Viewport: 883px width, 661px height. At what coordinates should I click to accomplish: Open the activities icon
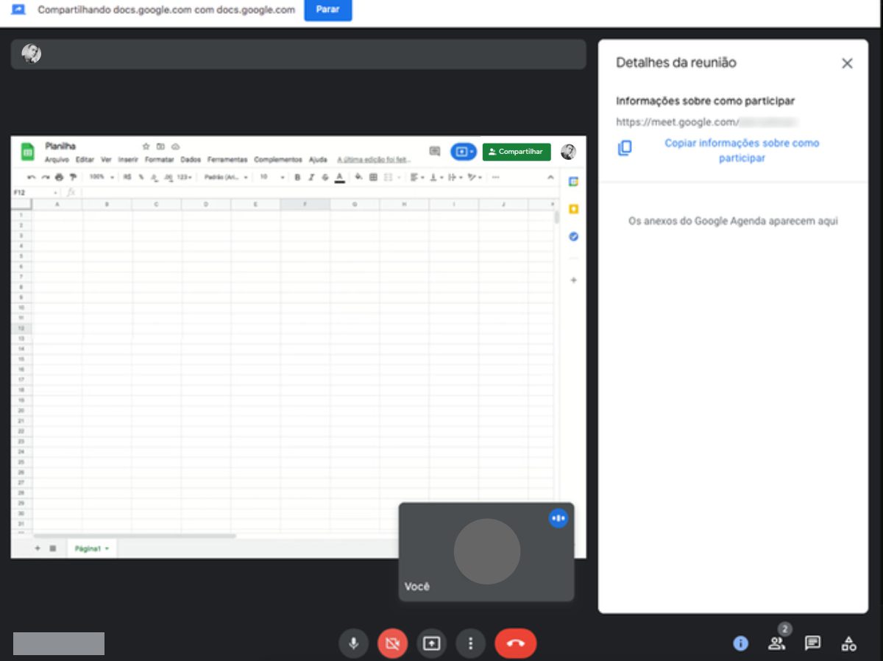(x=848, y=643)
